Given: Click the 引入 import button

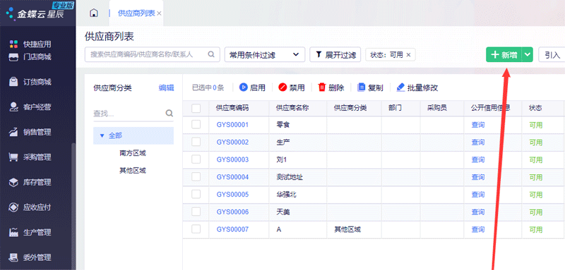Looking at the screenshot, I should [x=552, y=55].
